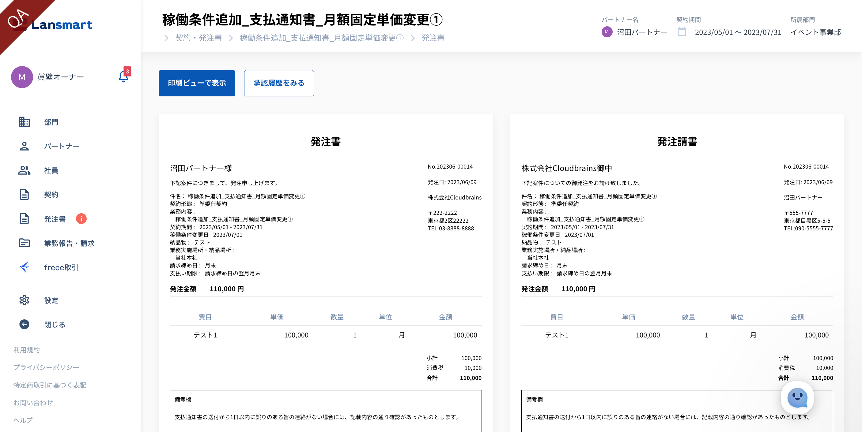862x432 pixels.
Task: Click the イベント事業部 department text
Action: (x=815, y=32)
